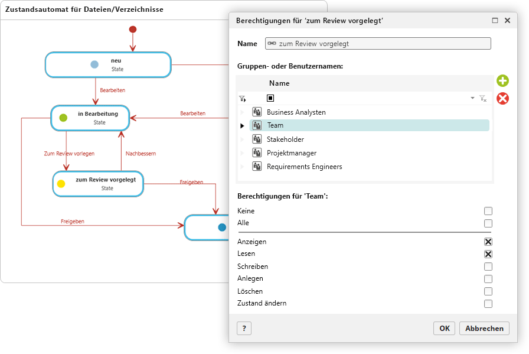The height and width of the screenshot is (354, 529).
Task: Click the Requirements Engineers group icon
Action: (257, 166)
